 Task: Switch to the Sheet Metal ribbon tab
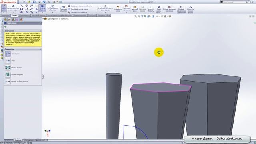[x=38, y=16]
